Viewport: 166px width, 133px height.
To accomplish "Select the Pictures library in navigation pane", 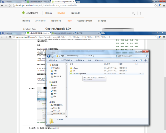I will pyautogui.click(x=54, y=97).
